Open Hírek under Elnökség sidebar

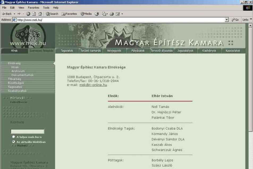point(28,67)
